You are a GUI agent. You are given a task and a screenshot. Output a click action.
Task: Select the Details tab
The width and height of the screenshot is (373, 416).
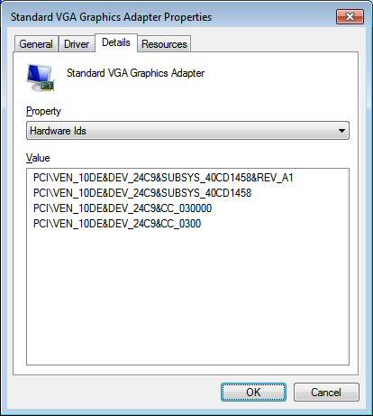[x=116, y=42]
